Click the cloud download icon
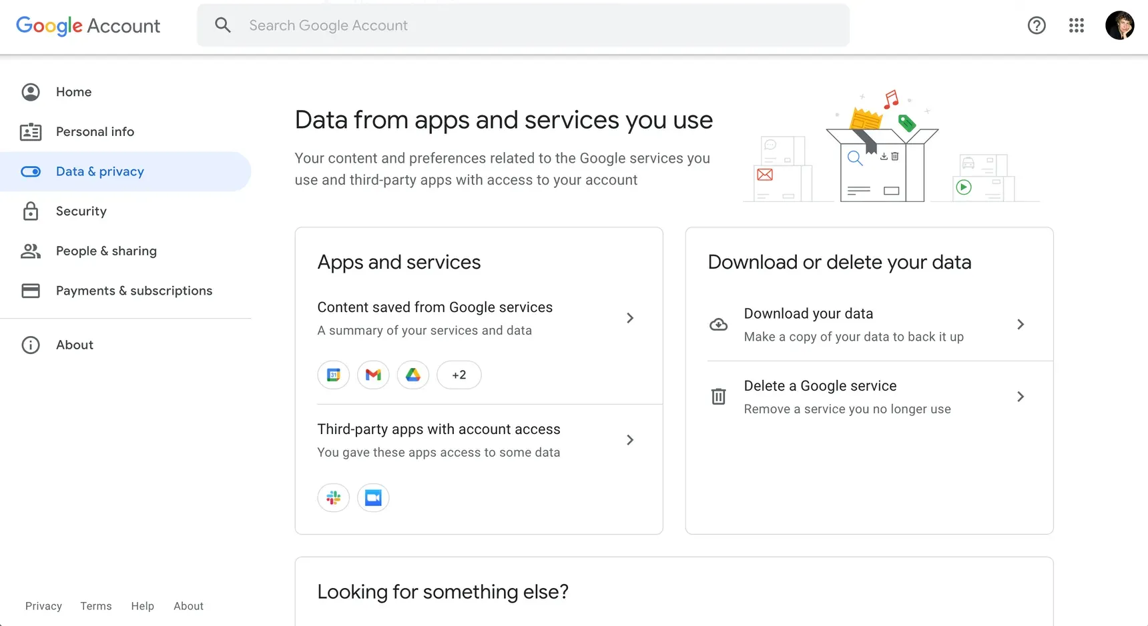The width and height of the screenshot is (1148, 626). point(718,325)
